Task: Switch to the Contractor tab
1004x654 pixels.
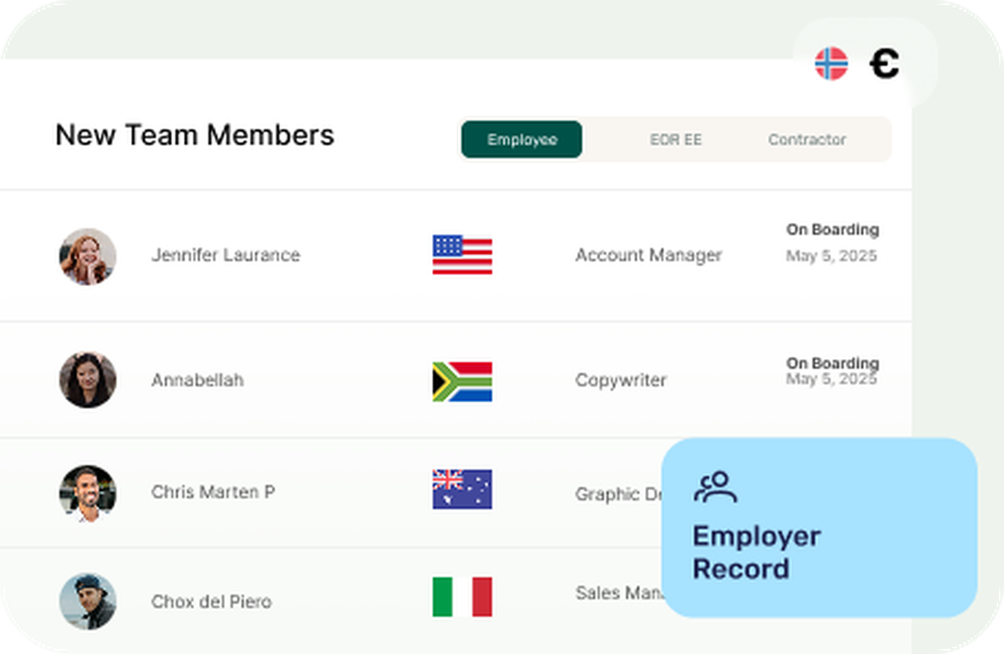Action: pyautogui.click(x=807, y=139)
